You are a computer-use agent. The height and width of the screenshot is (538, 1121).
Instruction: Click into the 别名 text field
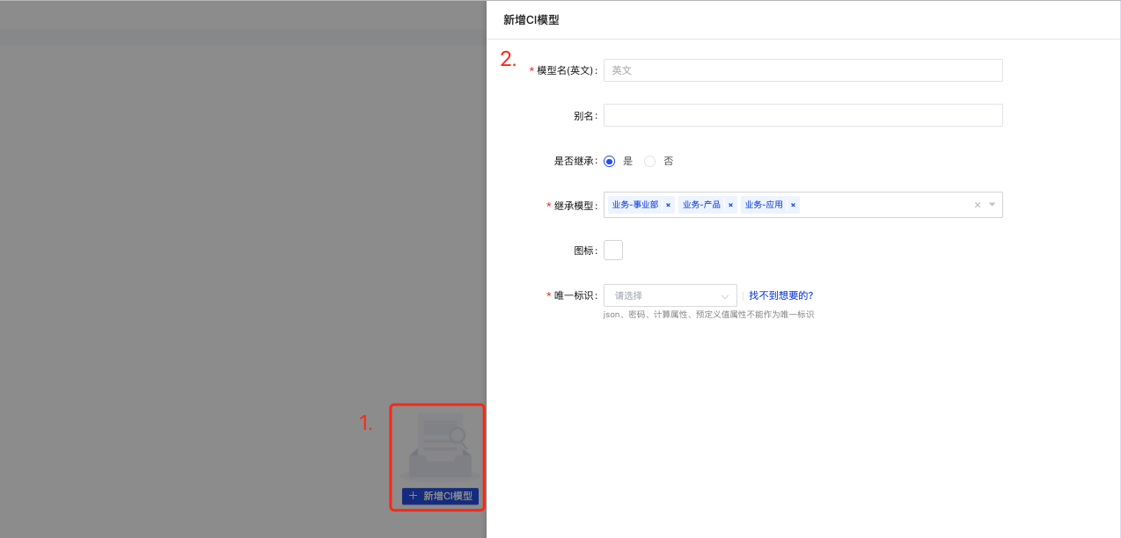(802, 115)
